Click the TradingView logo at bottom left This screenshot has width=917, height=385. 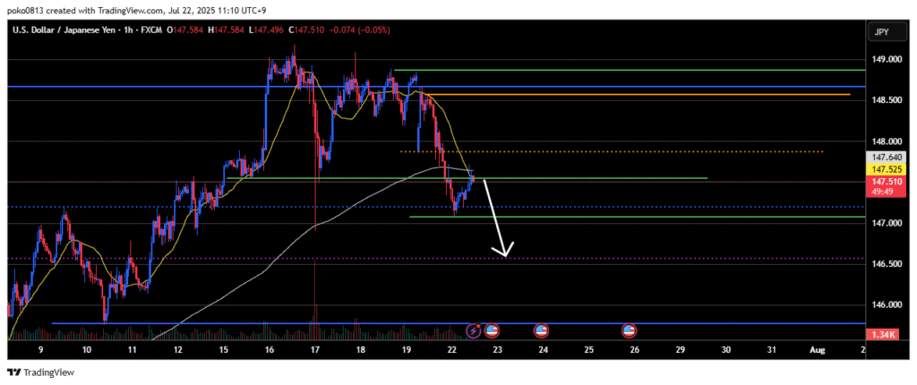[x=41, y=372]
